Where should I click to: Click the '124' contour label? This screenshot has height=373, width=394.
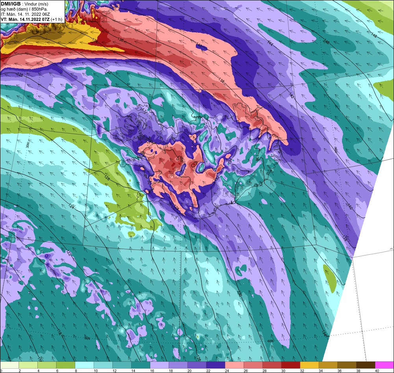pos(72,206)
